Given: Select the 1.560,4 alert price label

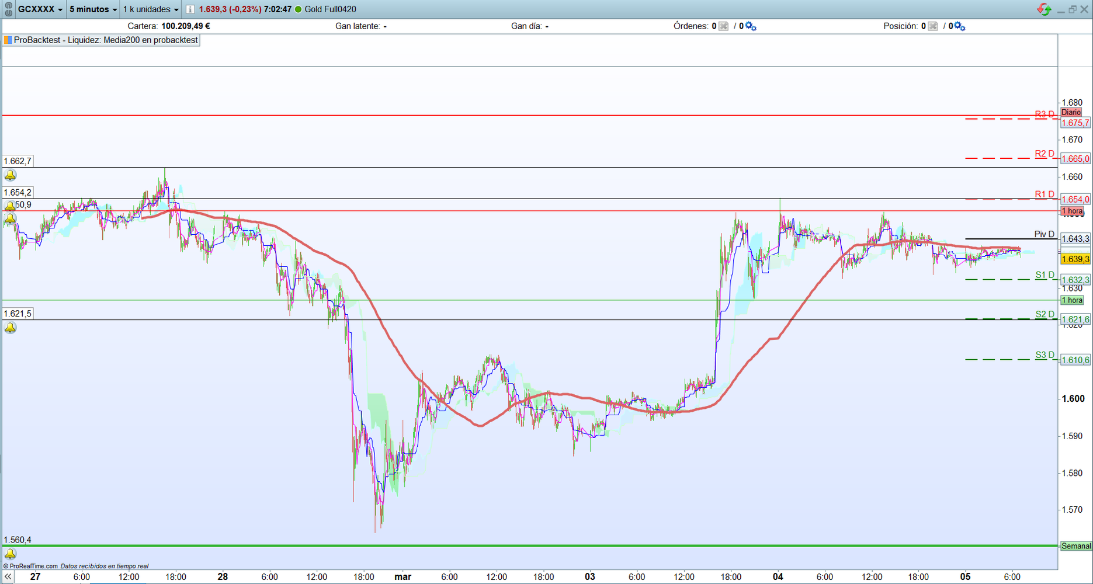Looking at the screenshot, I should click(x=18, y=540).
